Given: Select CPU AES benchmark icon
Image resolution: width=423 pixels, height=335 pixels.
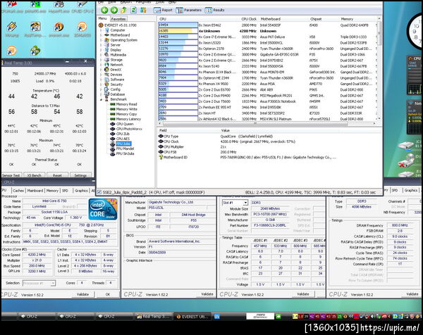Looking at the screenshot, I should [x=113, y=139].
